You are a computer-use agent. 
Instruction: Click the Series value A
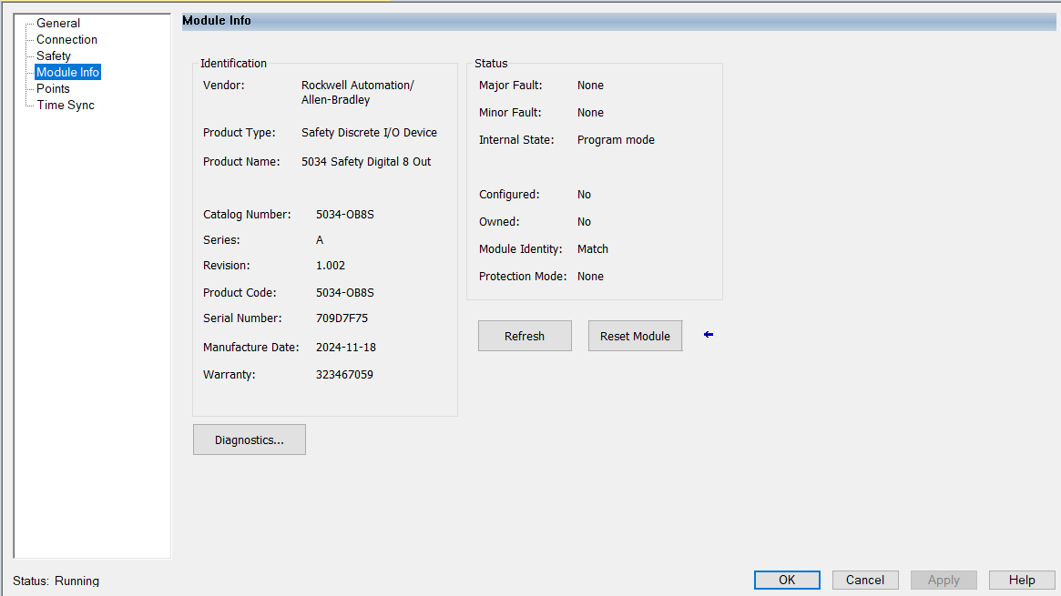tap(320, 240)
